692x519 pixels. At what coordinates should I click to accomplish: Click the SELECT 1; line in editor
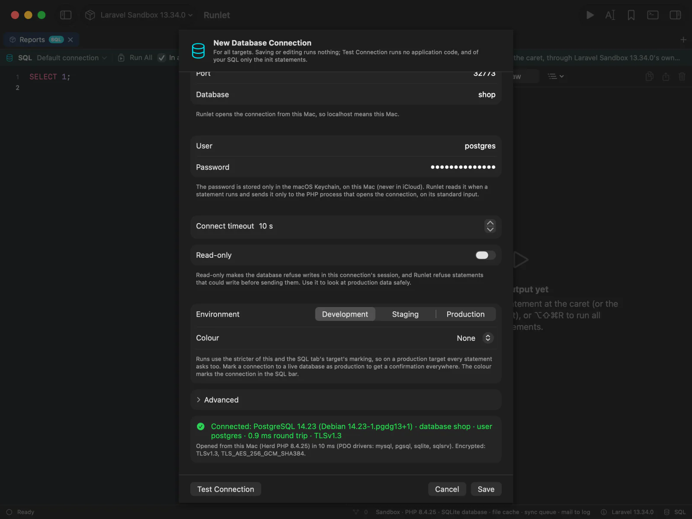(x=50, y=77)
